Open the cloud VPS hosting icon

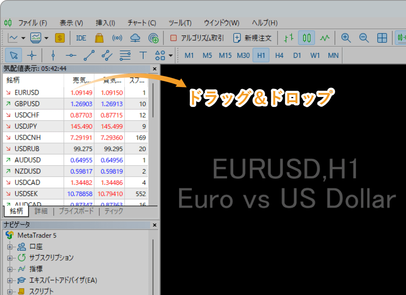tap(135, 38)
